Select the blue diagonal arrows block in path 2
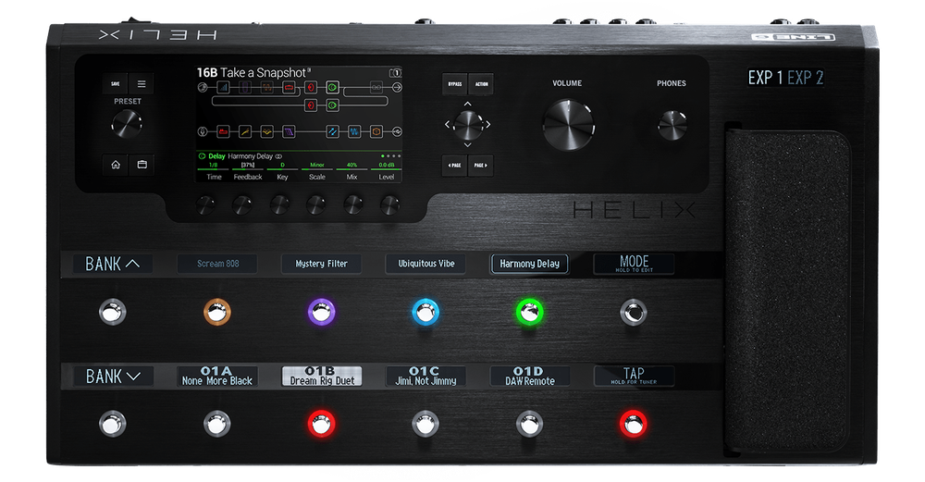 coord(332,131)
